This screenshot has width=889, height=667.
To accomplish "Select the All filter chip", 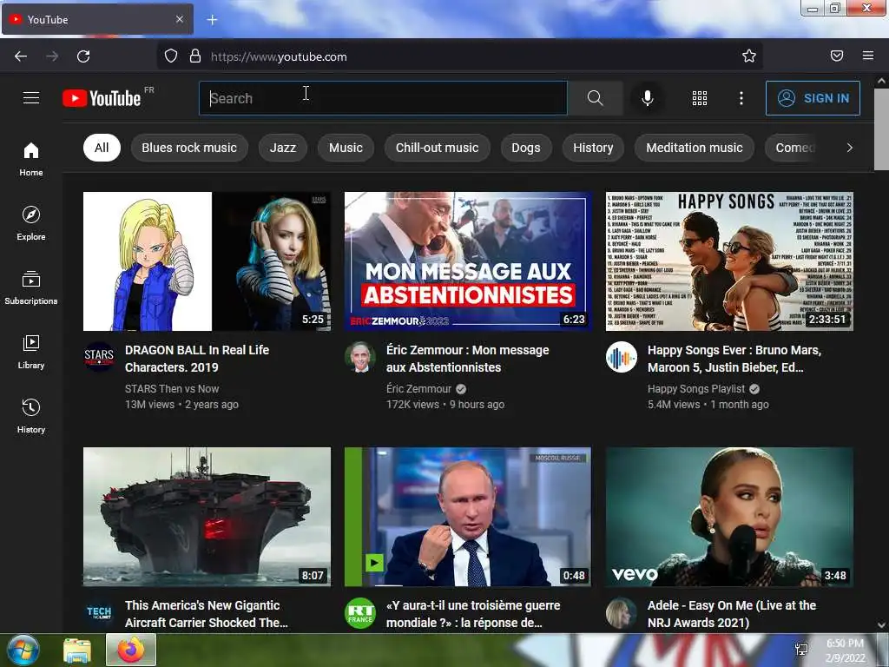I will (x=102, y=148).
